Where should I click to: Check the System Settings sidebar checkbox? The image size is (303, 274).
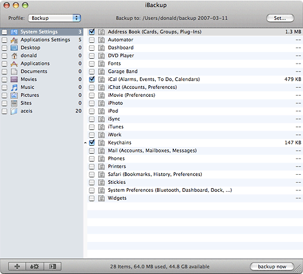click(4, 32)
